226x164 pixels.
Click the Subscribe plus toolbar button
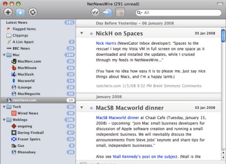pyautogui.click(x=8, y=12)
